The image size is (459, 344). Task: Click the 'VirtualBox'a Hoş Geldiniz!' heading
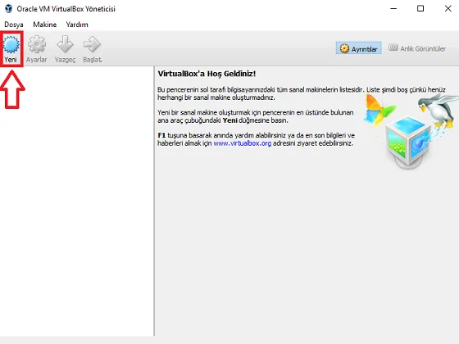click(207, 74)
